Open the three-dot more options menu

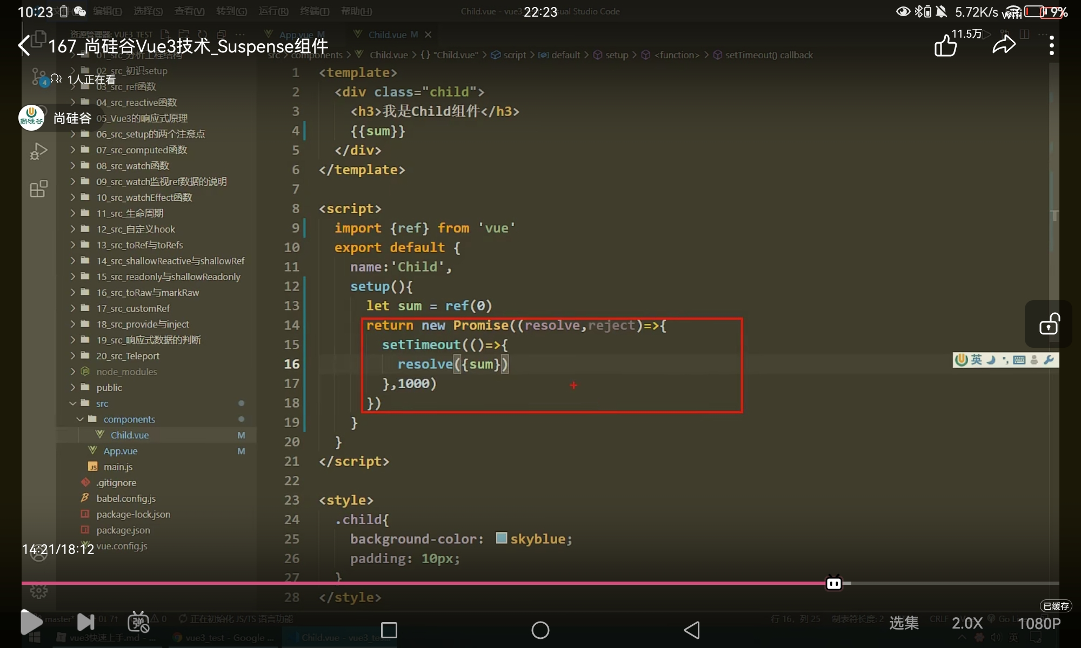(1051, 45)
